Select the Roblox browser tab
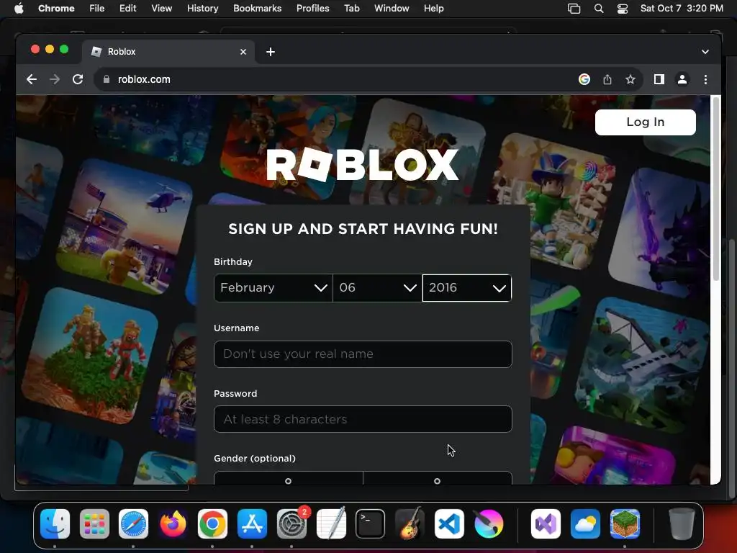The width and height of the screenshot is (737, 553). (x=168, y=52)
